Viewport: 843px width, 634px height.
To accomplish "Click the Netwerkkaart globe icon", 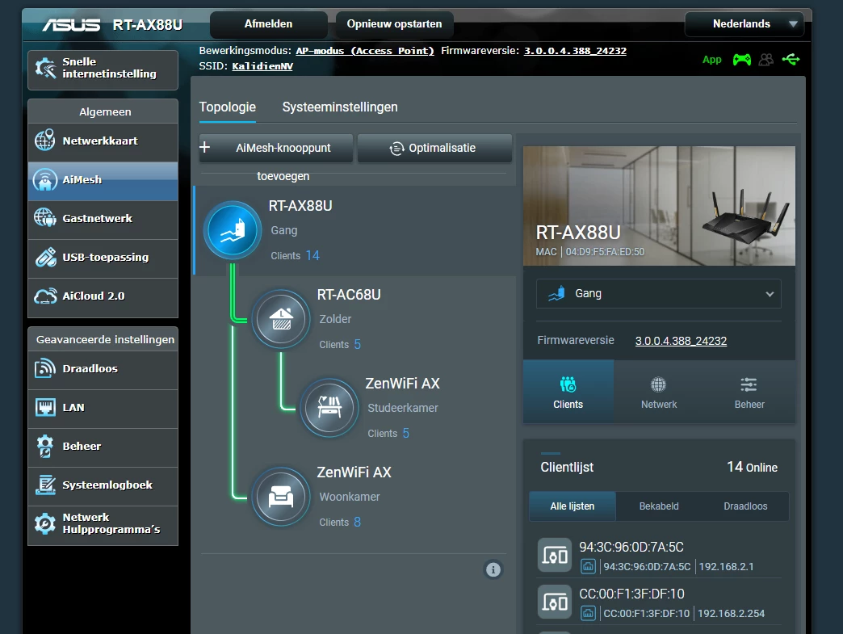I will point(45,141).
